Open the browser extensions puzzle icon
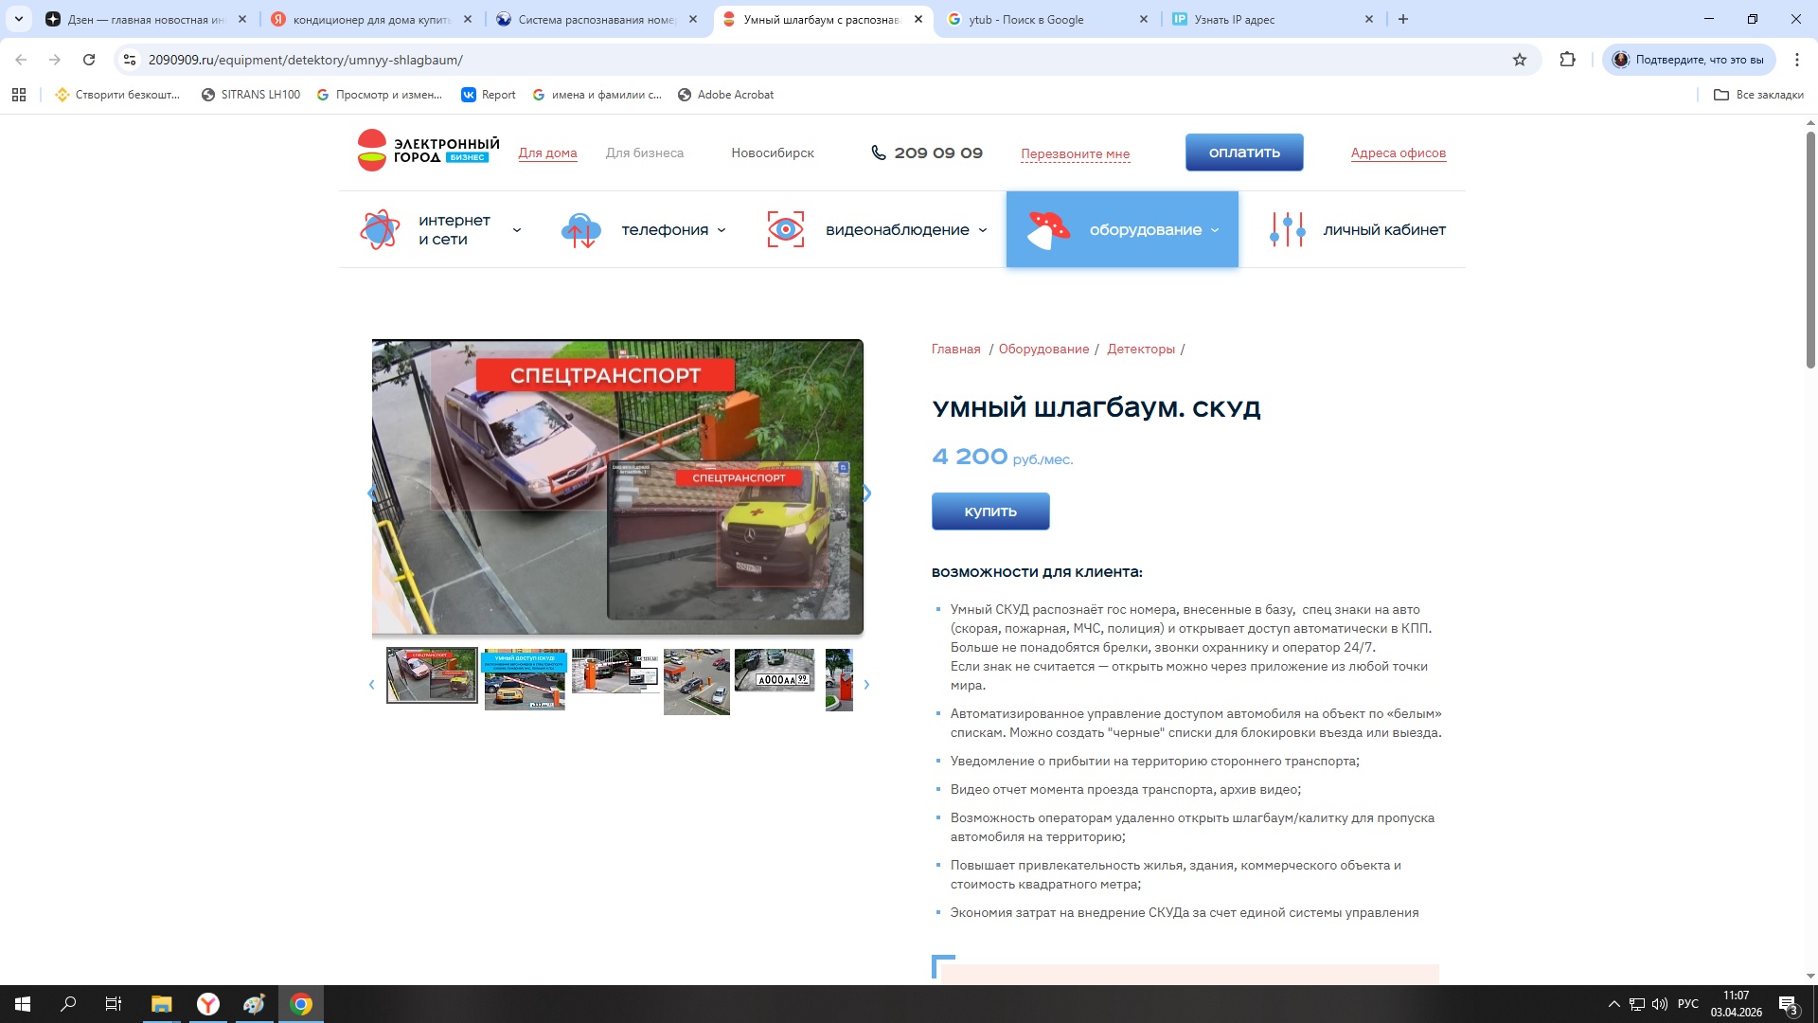Image resolution: width=1818 pixels, height=1023 pixels. [1568, 60]
